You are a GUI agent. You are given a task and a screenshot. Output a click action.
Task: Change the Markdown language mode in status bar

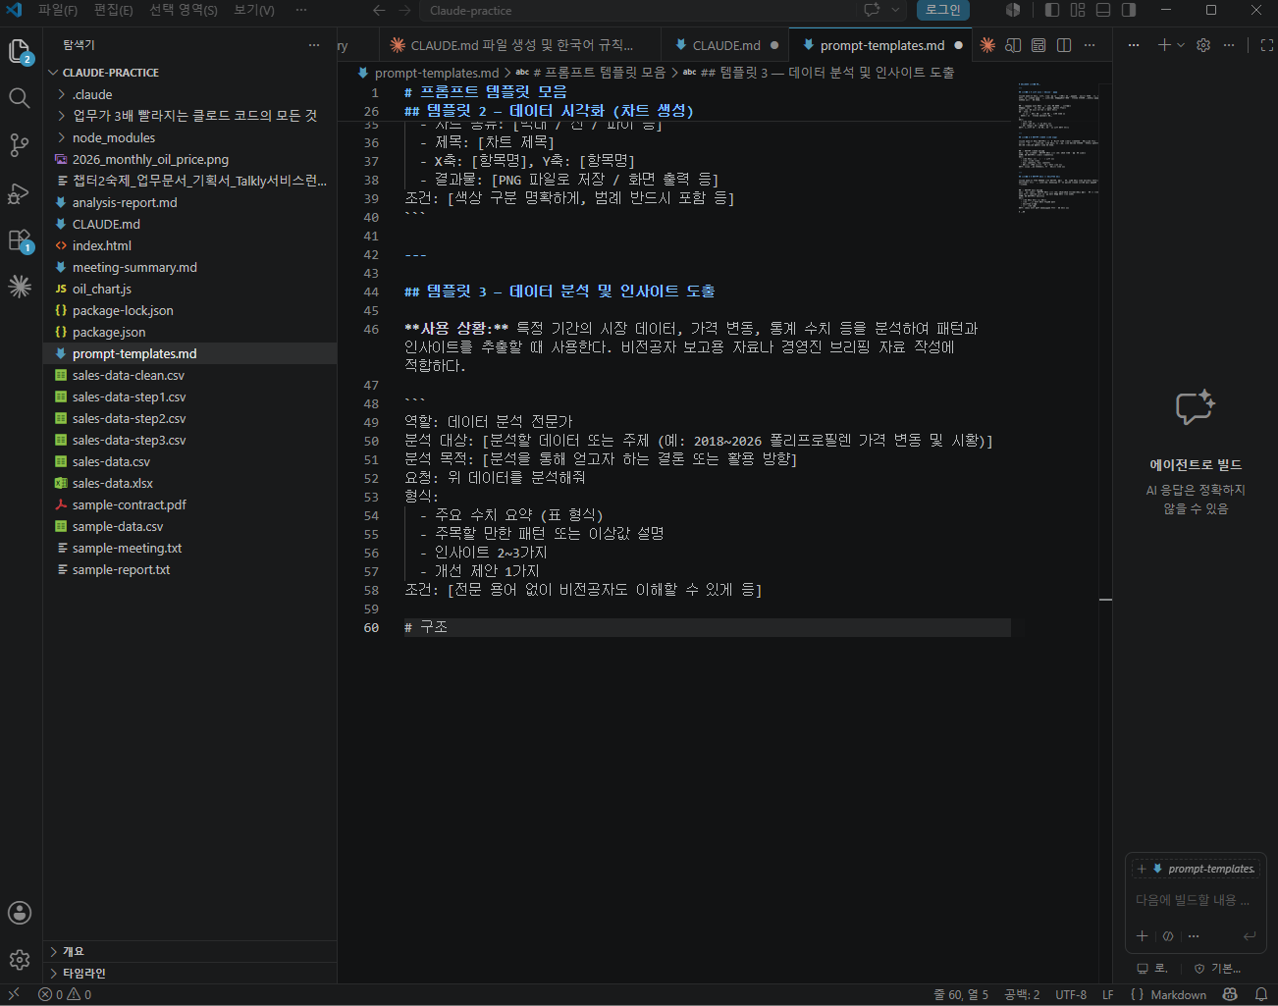pyautogui.click(x=1178, y=994)
